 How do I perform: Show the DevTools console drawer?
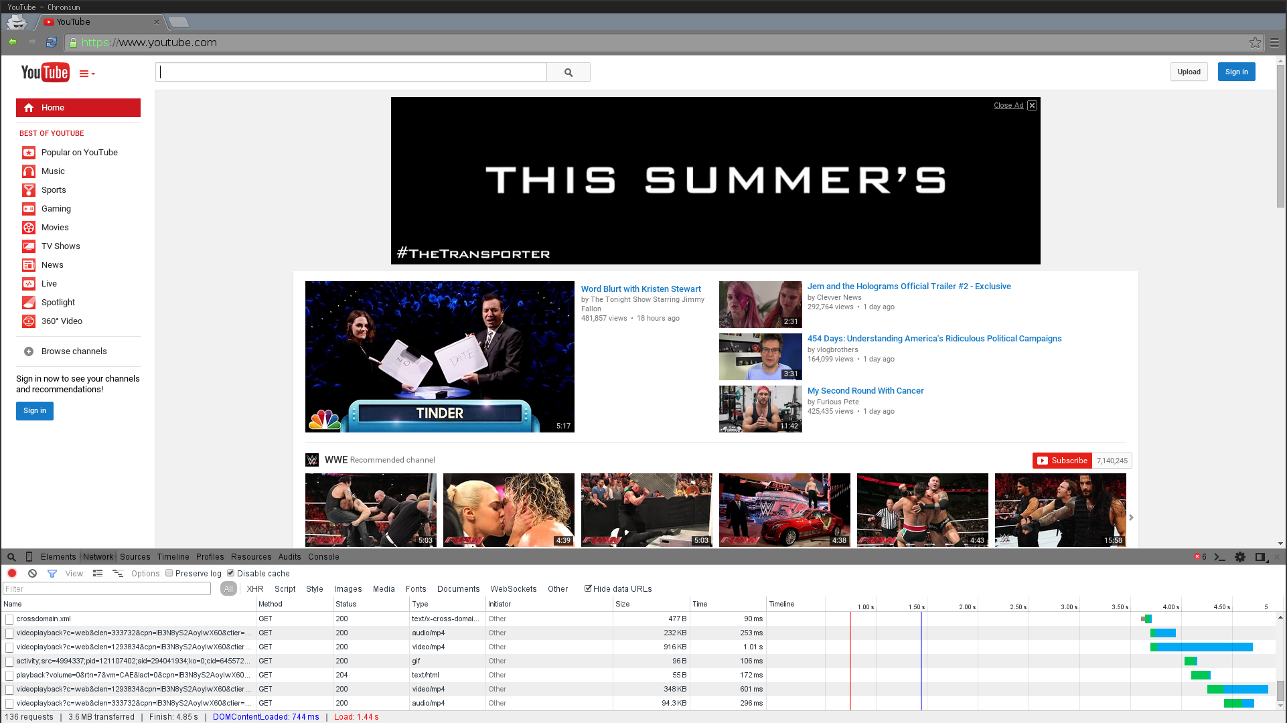1219,556
